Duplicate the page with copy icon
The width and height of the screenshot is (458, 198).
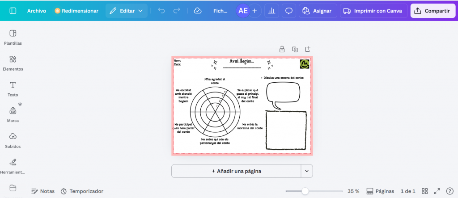(x=295, y=49)
